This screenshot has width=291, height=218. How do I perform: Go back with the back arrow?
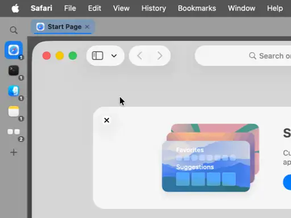[140, 56]
